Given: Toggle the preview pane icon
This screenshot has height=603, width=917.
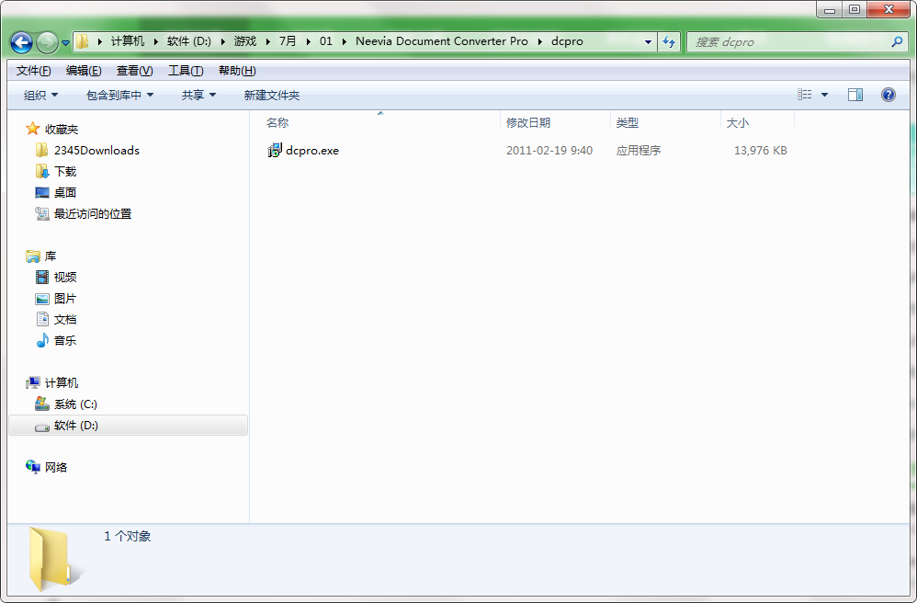Looking at the screenshot, I should pos(855,94).
